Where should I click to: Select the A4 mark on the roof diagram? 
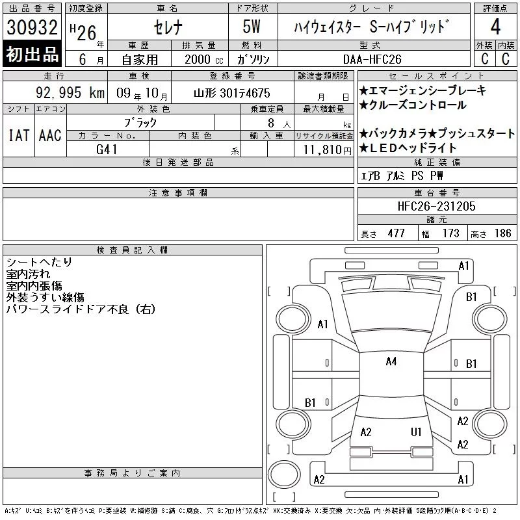click(x=391, y=361)
